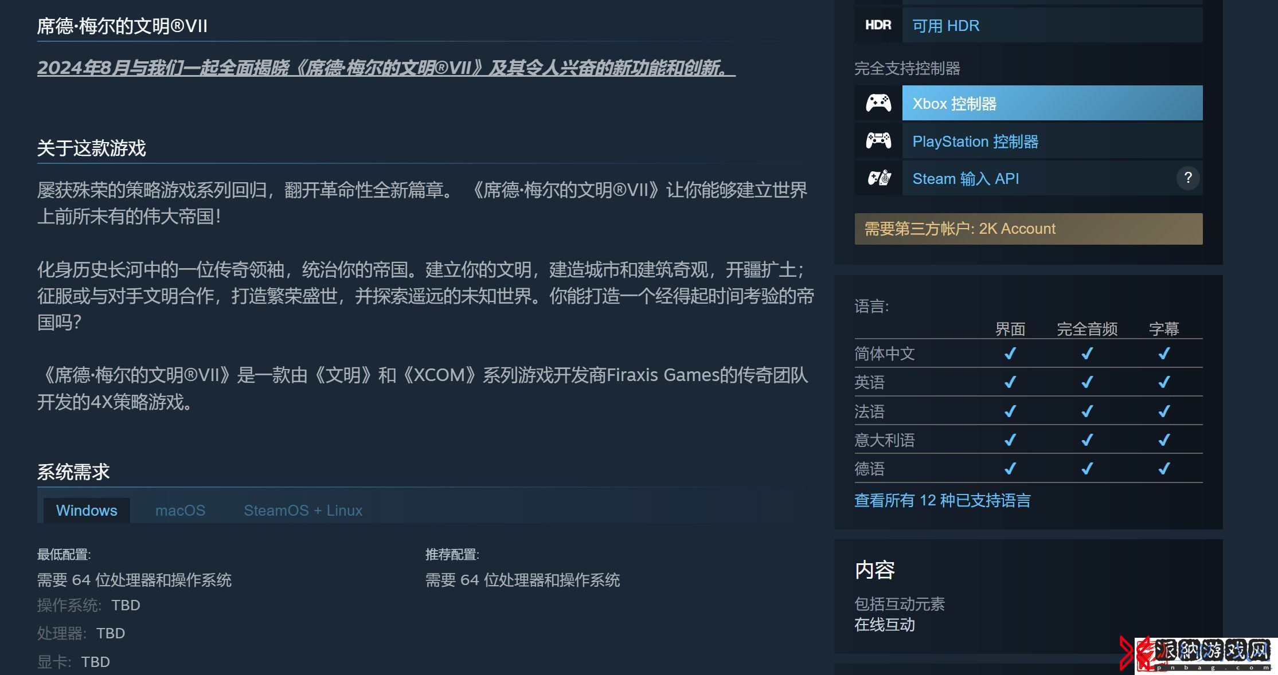The width and height of the screenshot is (1278, 675).
Task: Click the 内容 heading
Action: (x=875, y=570)
